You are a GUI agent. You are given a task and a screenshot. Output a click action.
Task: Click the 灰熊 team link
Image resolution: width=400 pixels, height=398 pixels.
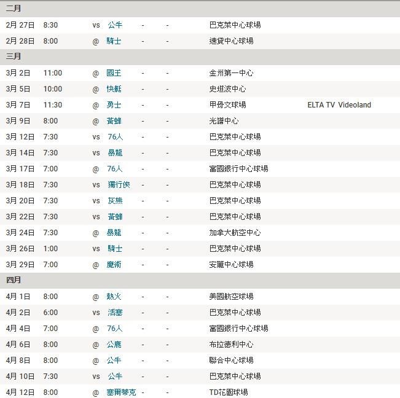pos(114,201)
